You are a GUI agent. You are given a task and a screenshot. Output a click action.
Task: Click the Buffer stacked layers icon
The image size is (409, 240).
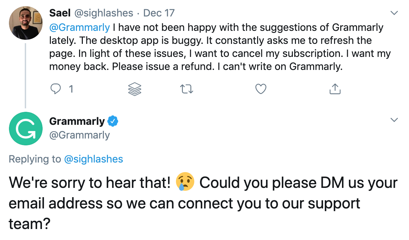click(x=135, y=89)
